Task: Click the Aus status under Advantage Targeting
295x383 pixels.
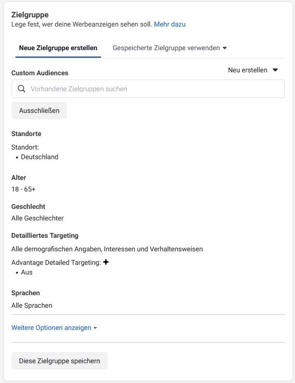Action: point(26,272)
